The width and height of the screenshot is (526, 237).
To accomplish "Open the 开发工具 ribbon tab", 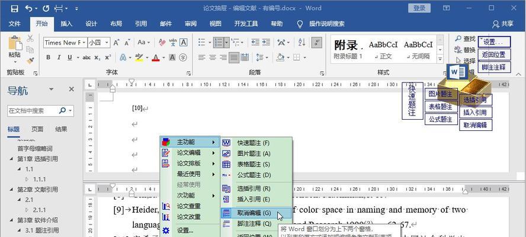I will point(246,24).
